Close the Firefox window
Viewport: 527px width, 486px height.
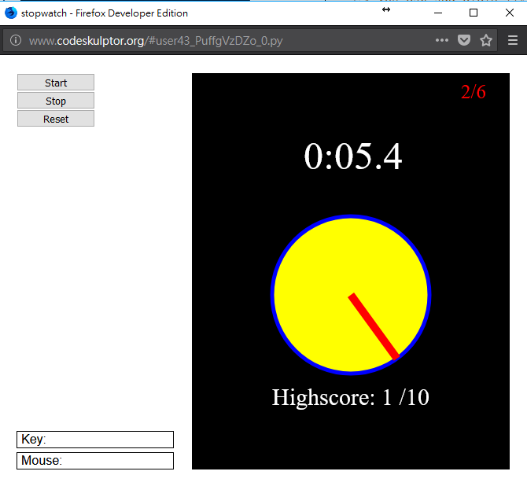pyautogui.click(x=509, y=13)
